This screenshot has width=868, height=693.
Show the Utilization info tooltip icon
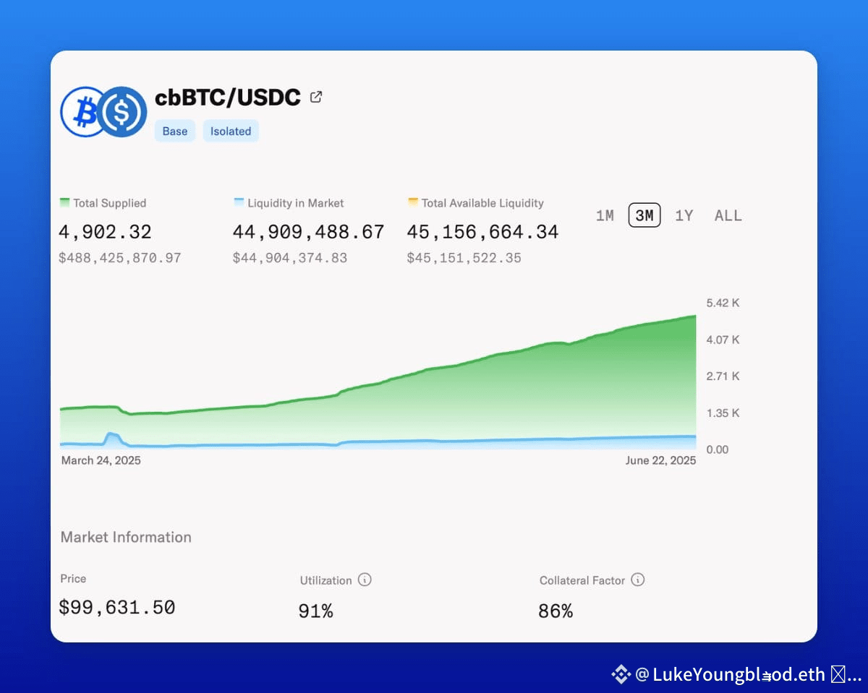pos(365,580)
